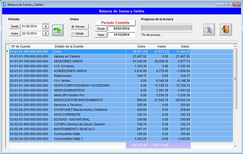The height and width of the screenshot is (154, 243).
Task: Click the Periodo Contable Hasta button
Action: (101, 35)
